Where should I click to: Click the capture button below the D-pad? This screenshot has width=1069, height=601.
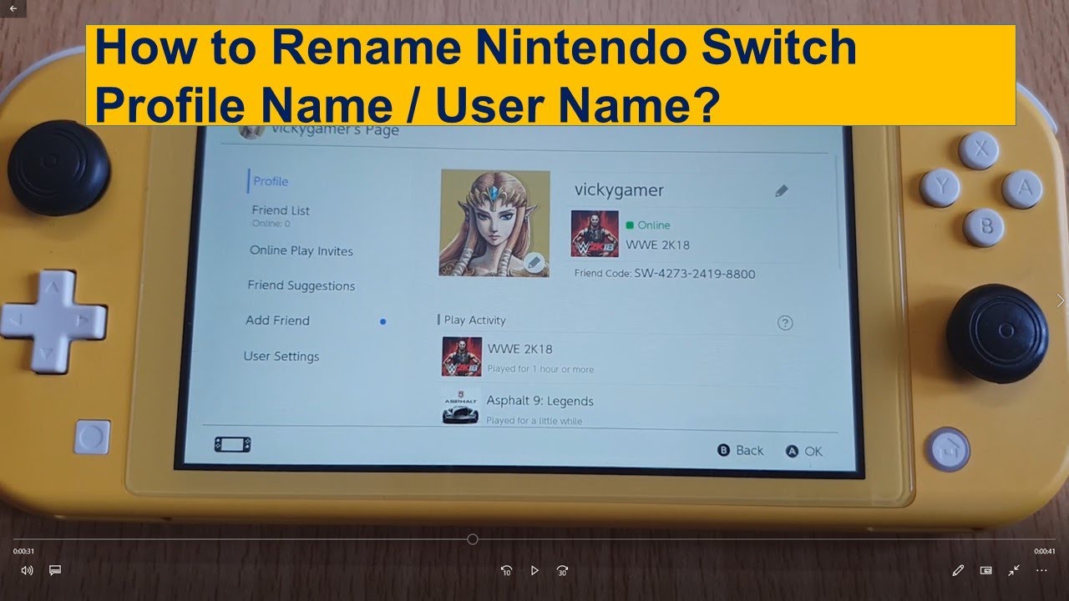pyautogui.click(x=92, y=437)
